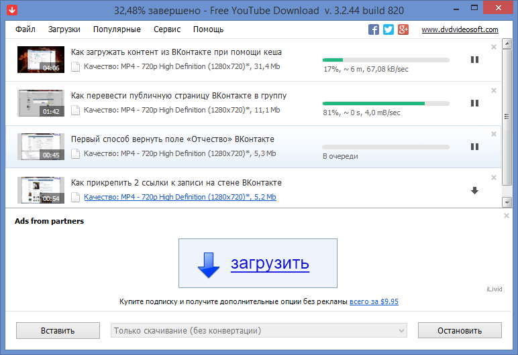Open the Google Plus icon link
Screen dimensions: 518x355
click(x=403, y=29)
